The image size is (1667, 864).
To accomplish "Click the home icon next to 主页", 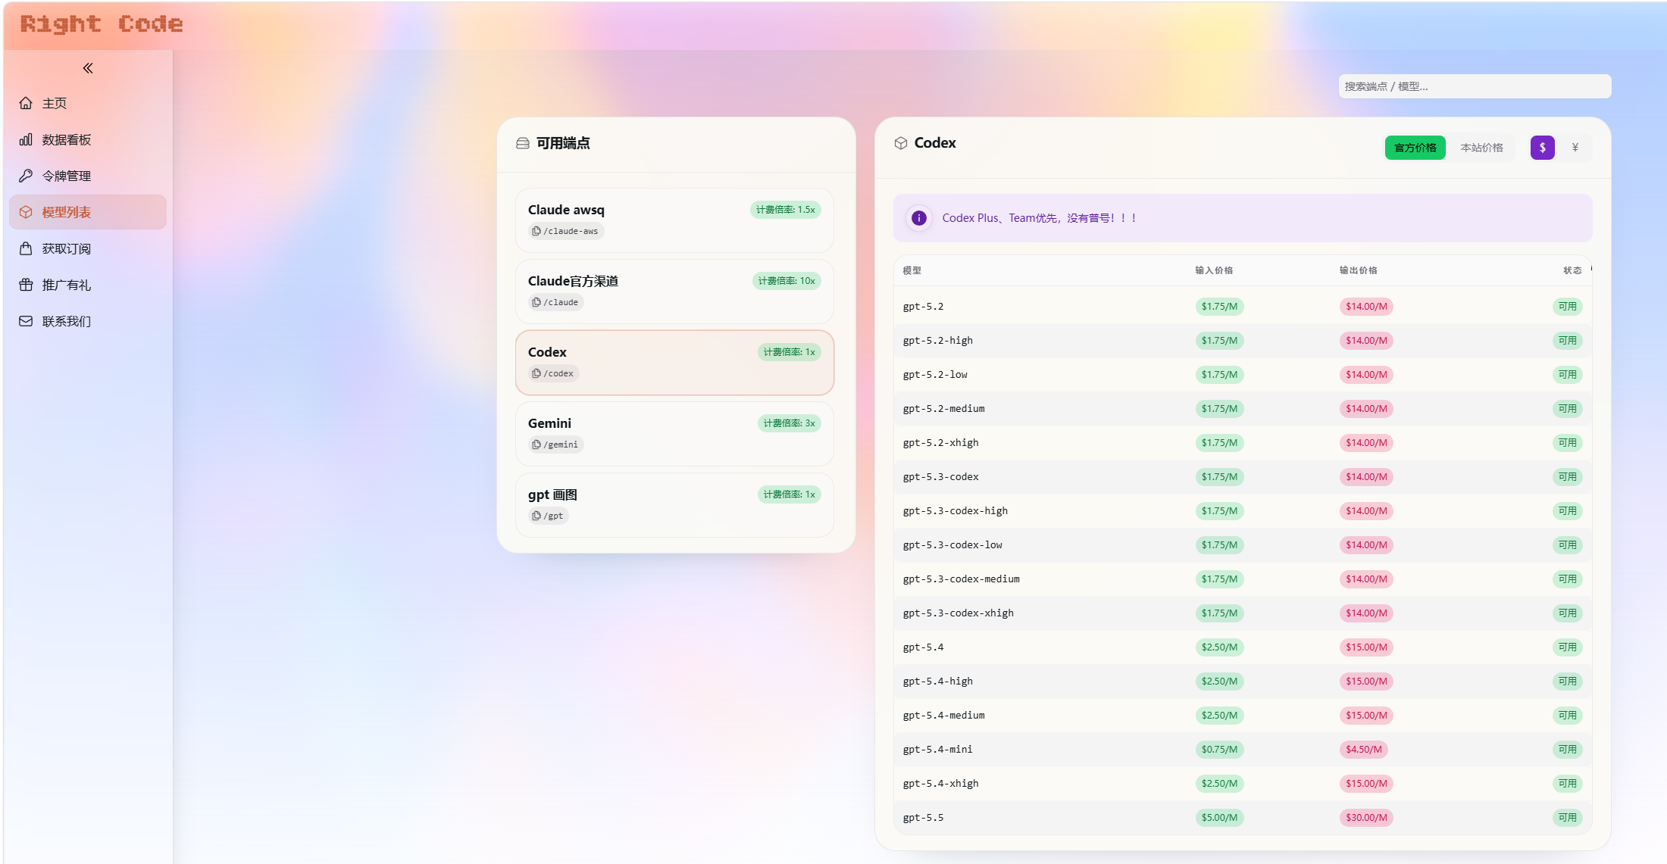I will (x=26, y=103).
